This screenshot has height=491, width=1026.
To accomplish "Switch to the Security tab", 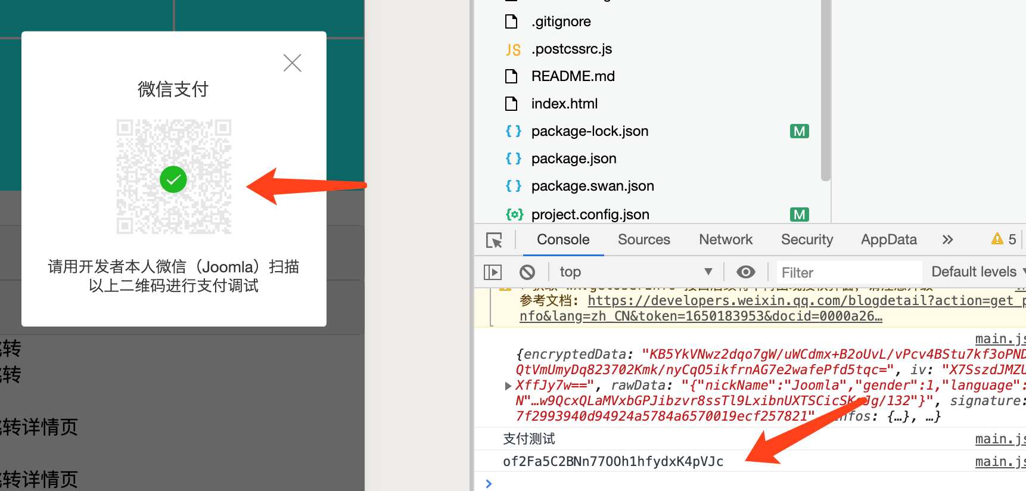I will pyautogui.click(x=807, y=240).
